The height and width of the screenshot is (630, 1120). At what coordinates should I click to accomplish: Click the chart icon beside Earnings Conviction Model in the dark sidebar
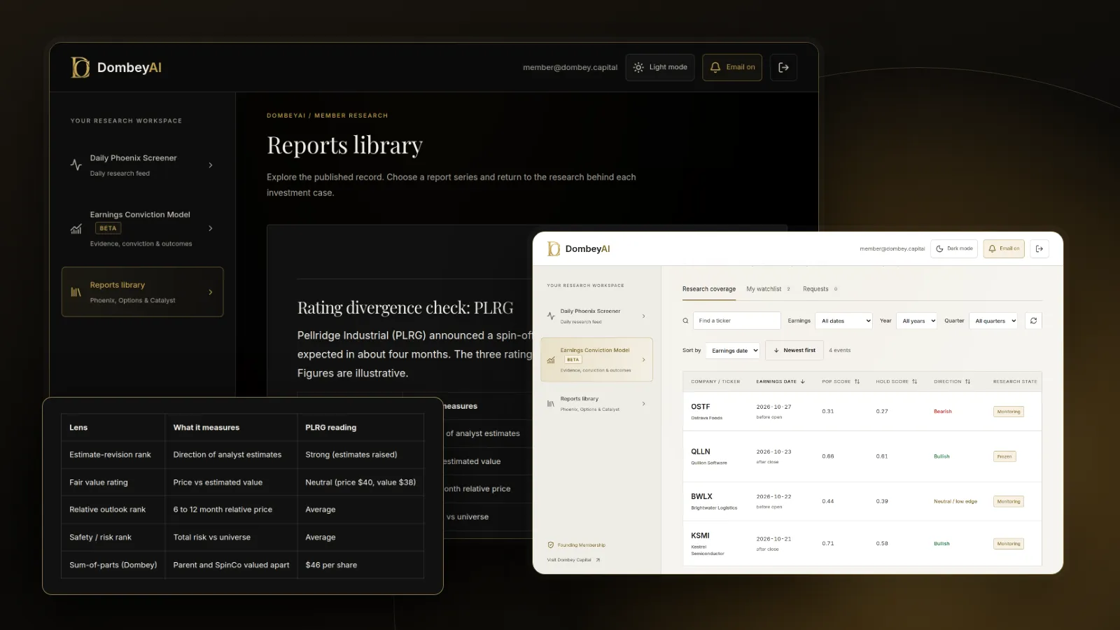coord(76,229)
